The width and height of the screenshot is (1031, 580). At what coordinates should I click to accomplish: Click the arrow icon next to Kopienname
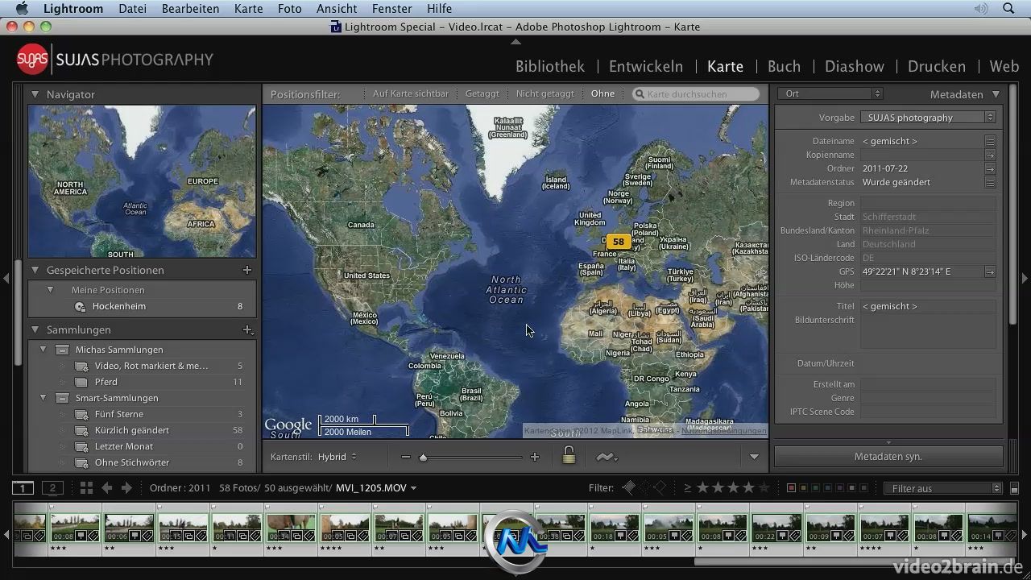990,155
